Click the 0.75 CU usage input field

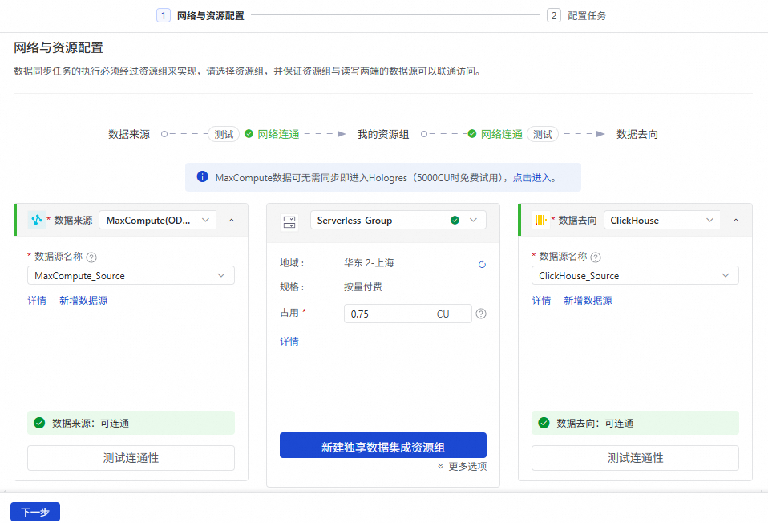(407, 314)
